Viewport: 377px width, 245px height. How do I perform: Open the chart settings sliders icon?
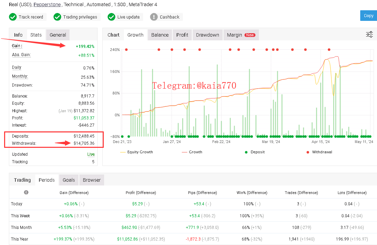coord(369,35)
